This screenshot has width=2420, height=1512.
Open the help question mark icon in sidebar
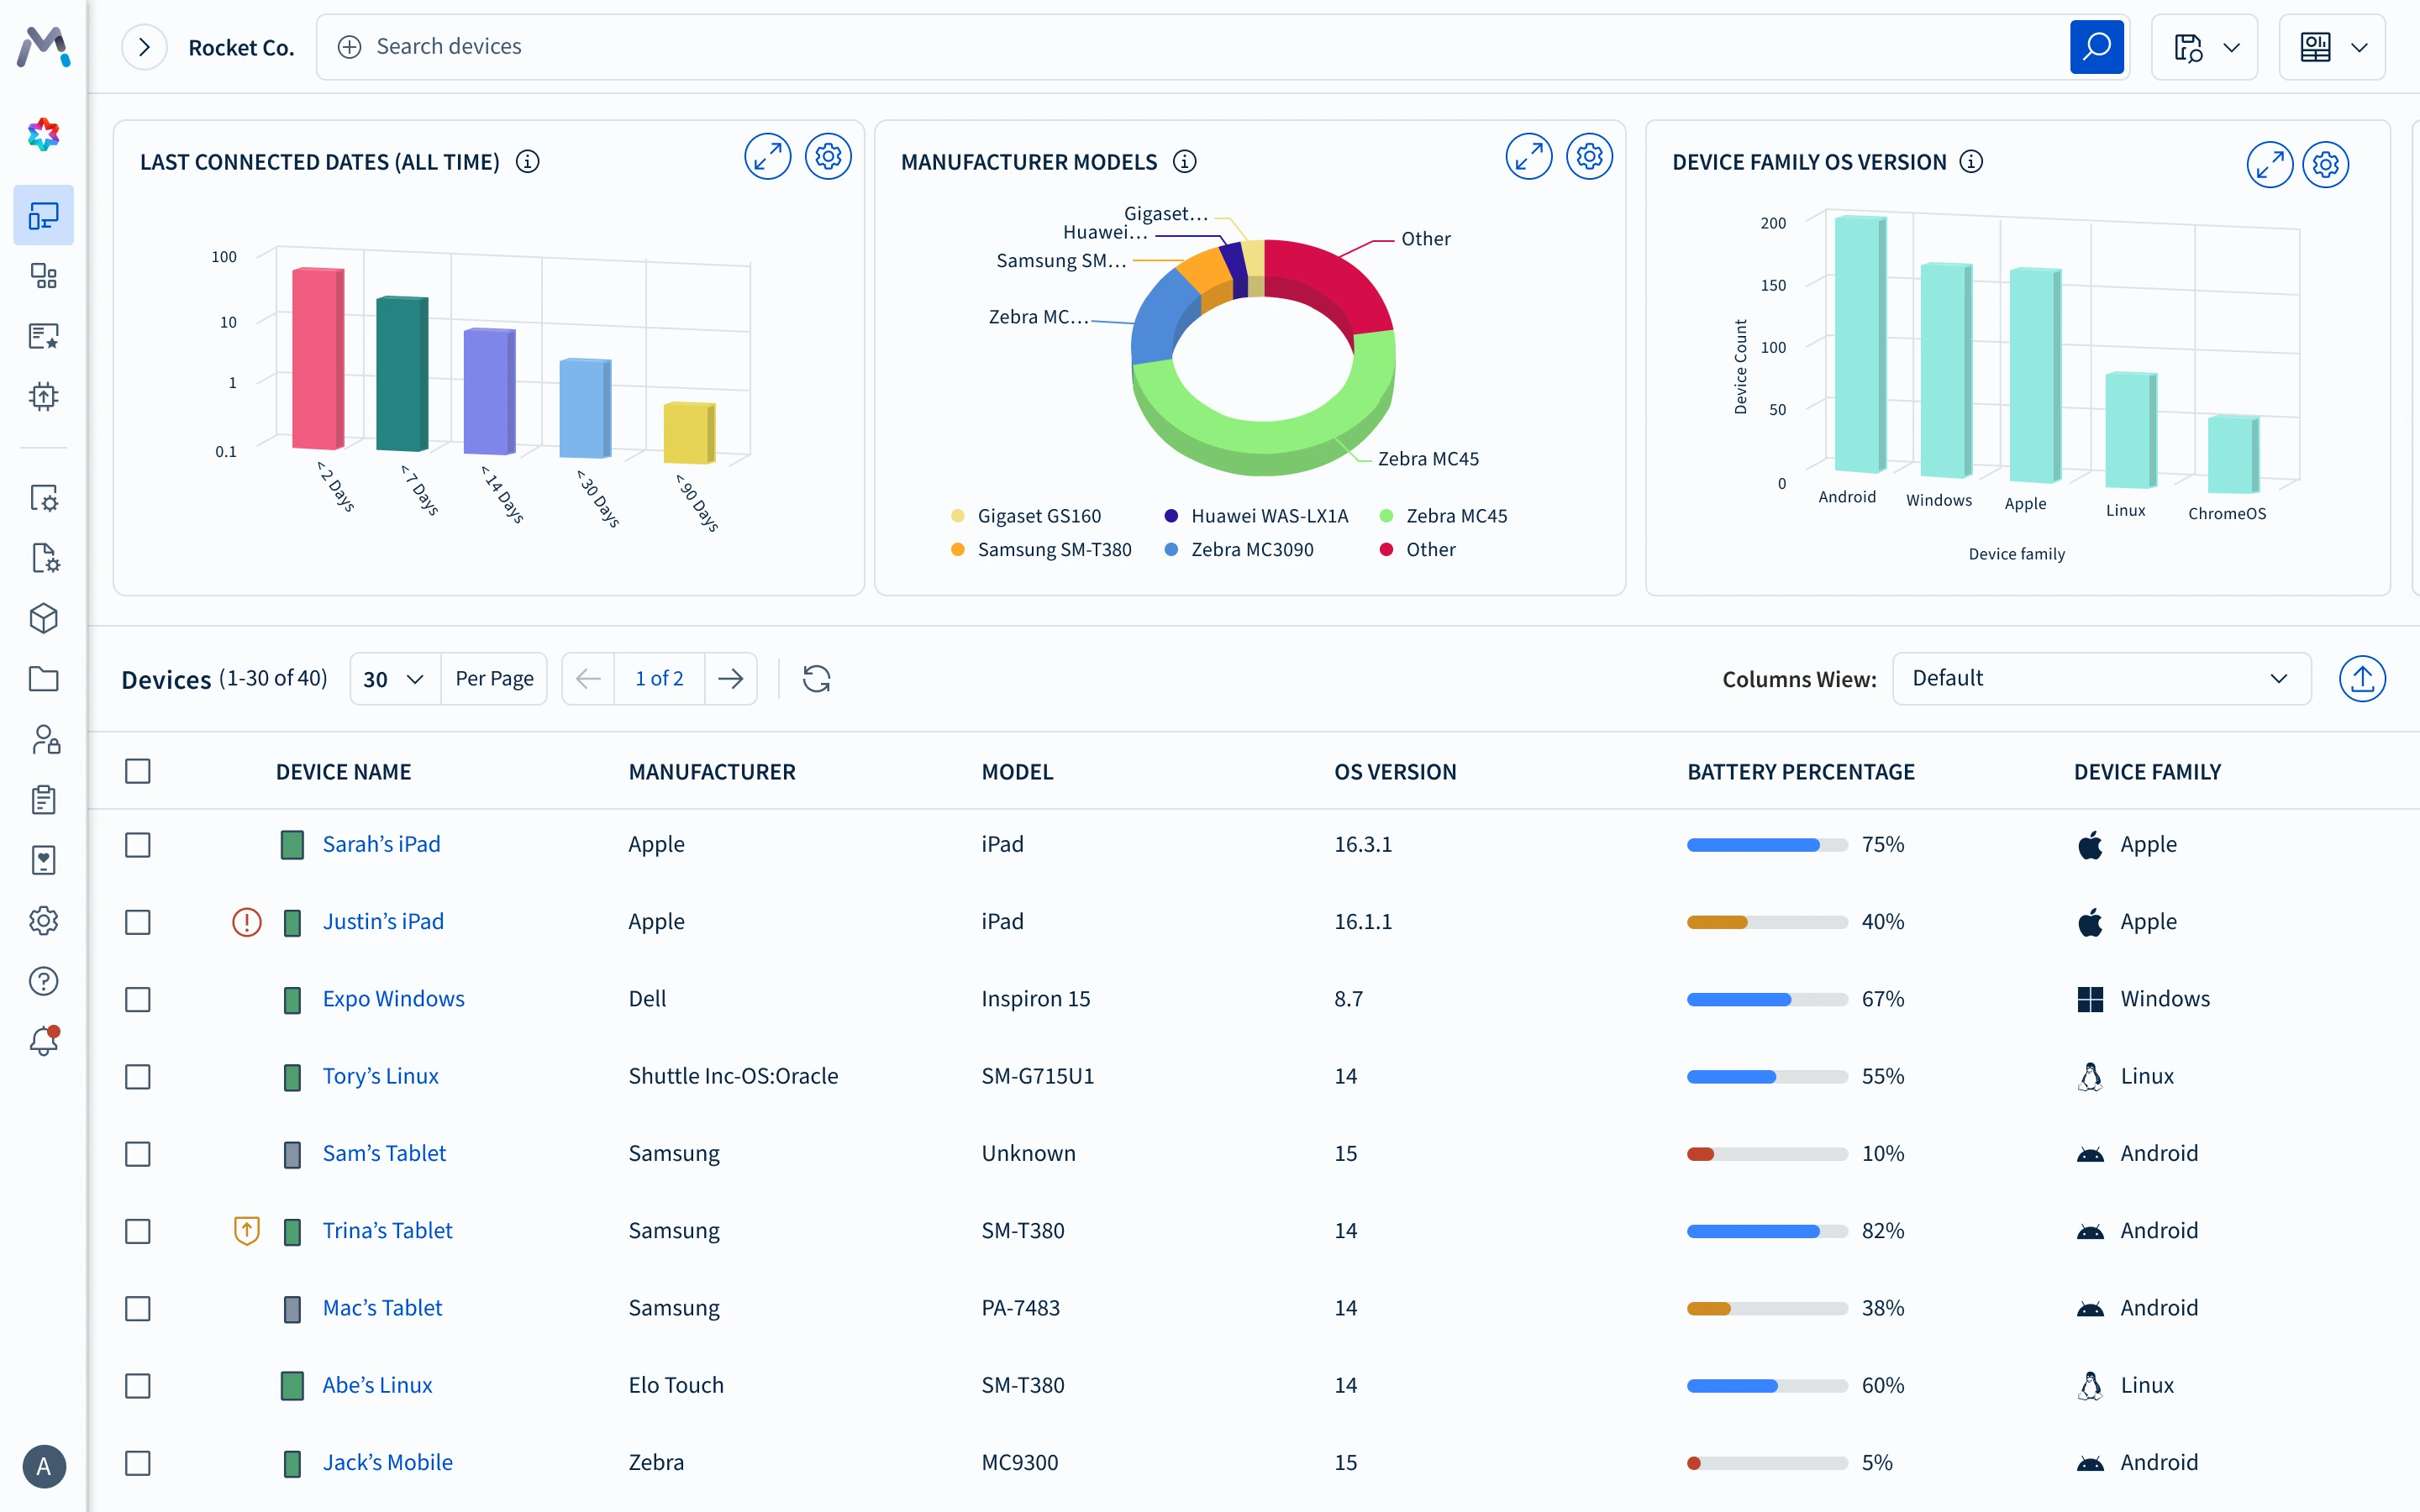click(x=43, y=981)
